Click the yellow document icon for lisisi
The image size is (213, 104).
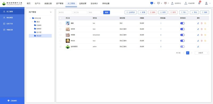click(x=205, y=29)
